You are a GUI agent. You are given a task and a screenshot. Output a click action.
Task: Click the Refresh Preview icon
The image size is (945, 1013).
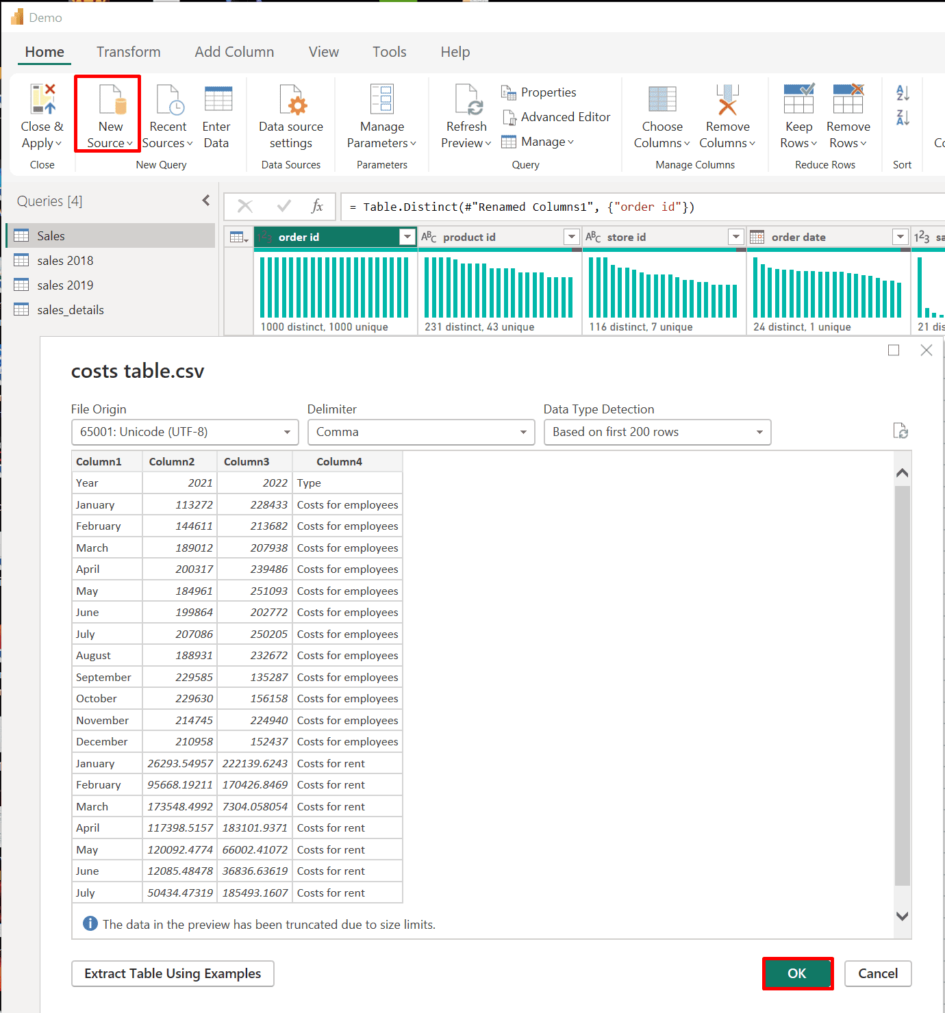click(x=468, y=100)
